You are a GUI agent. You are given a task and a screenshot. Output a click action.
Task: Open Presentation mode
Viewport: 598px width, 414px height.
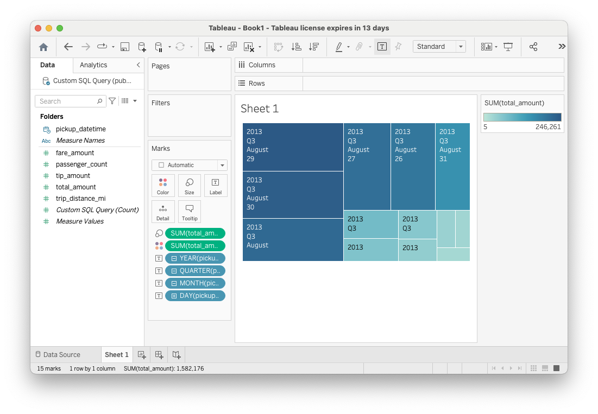508,47
